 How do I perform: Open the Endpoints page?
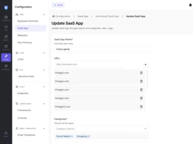(x=23, y=93)
